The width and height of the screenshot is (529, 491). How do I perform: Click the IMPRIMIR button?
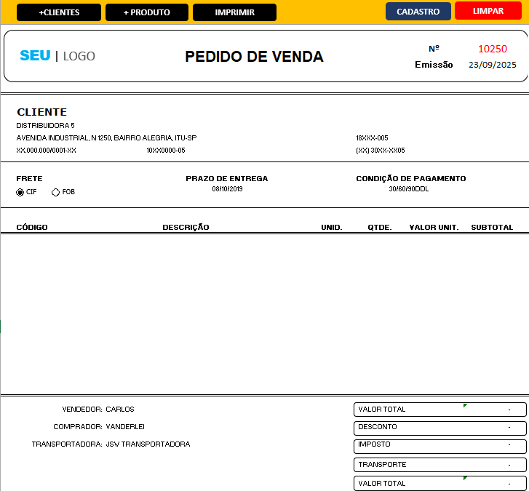point(234,12)
